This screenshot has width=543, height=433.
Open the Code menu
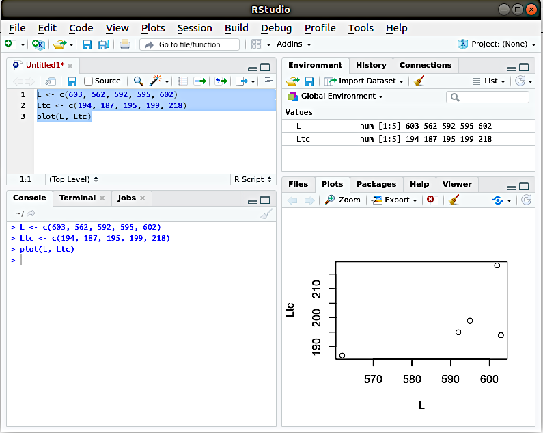tap(81, 28)
